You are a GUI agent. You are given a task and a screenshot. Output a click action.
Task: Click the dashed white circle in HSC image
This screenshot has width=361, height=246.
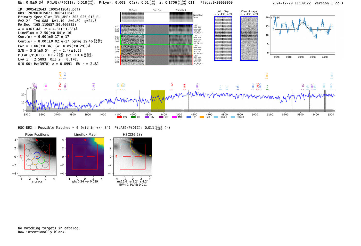tap(117, 146)
